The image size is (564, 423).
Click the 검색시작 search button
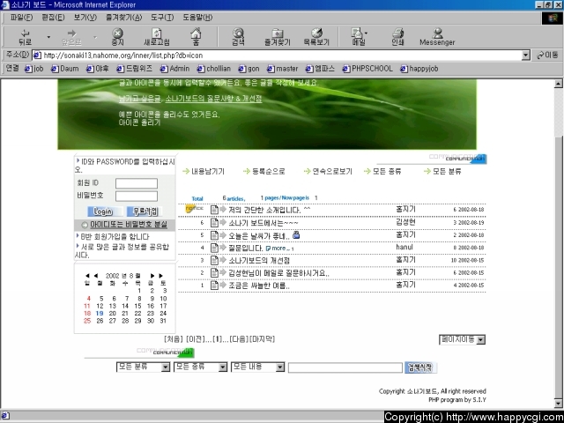pyautogui.click(x=420, y=367)
